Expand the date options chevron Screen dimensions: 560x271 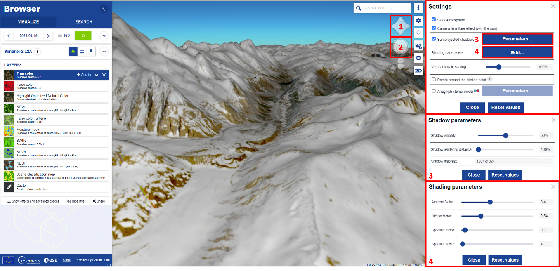point(104,36)
